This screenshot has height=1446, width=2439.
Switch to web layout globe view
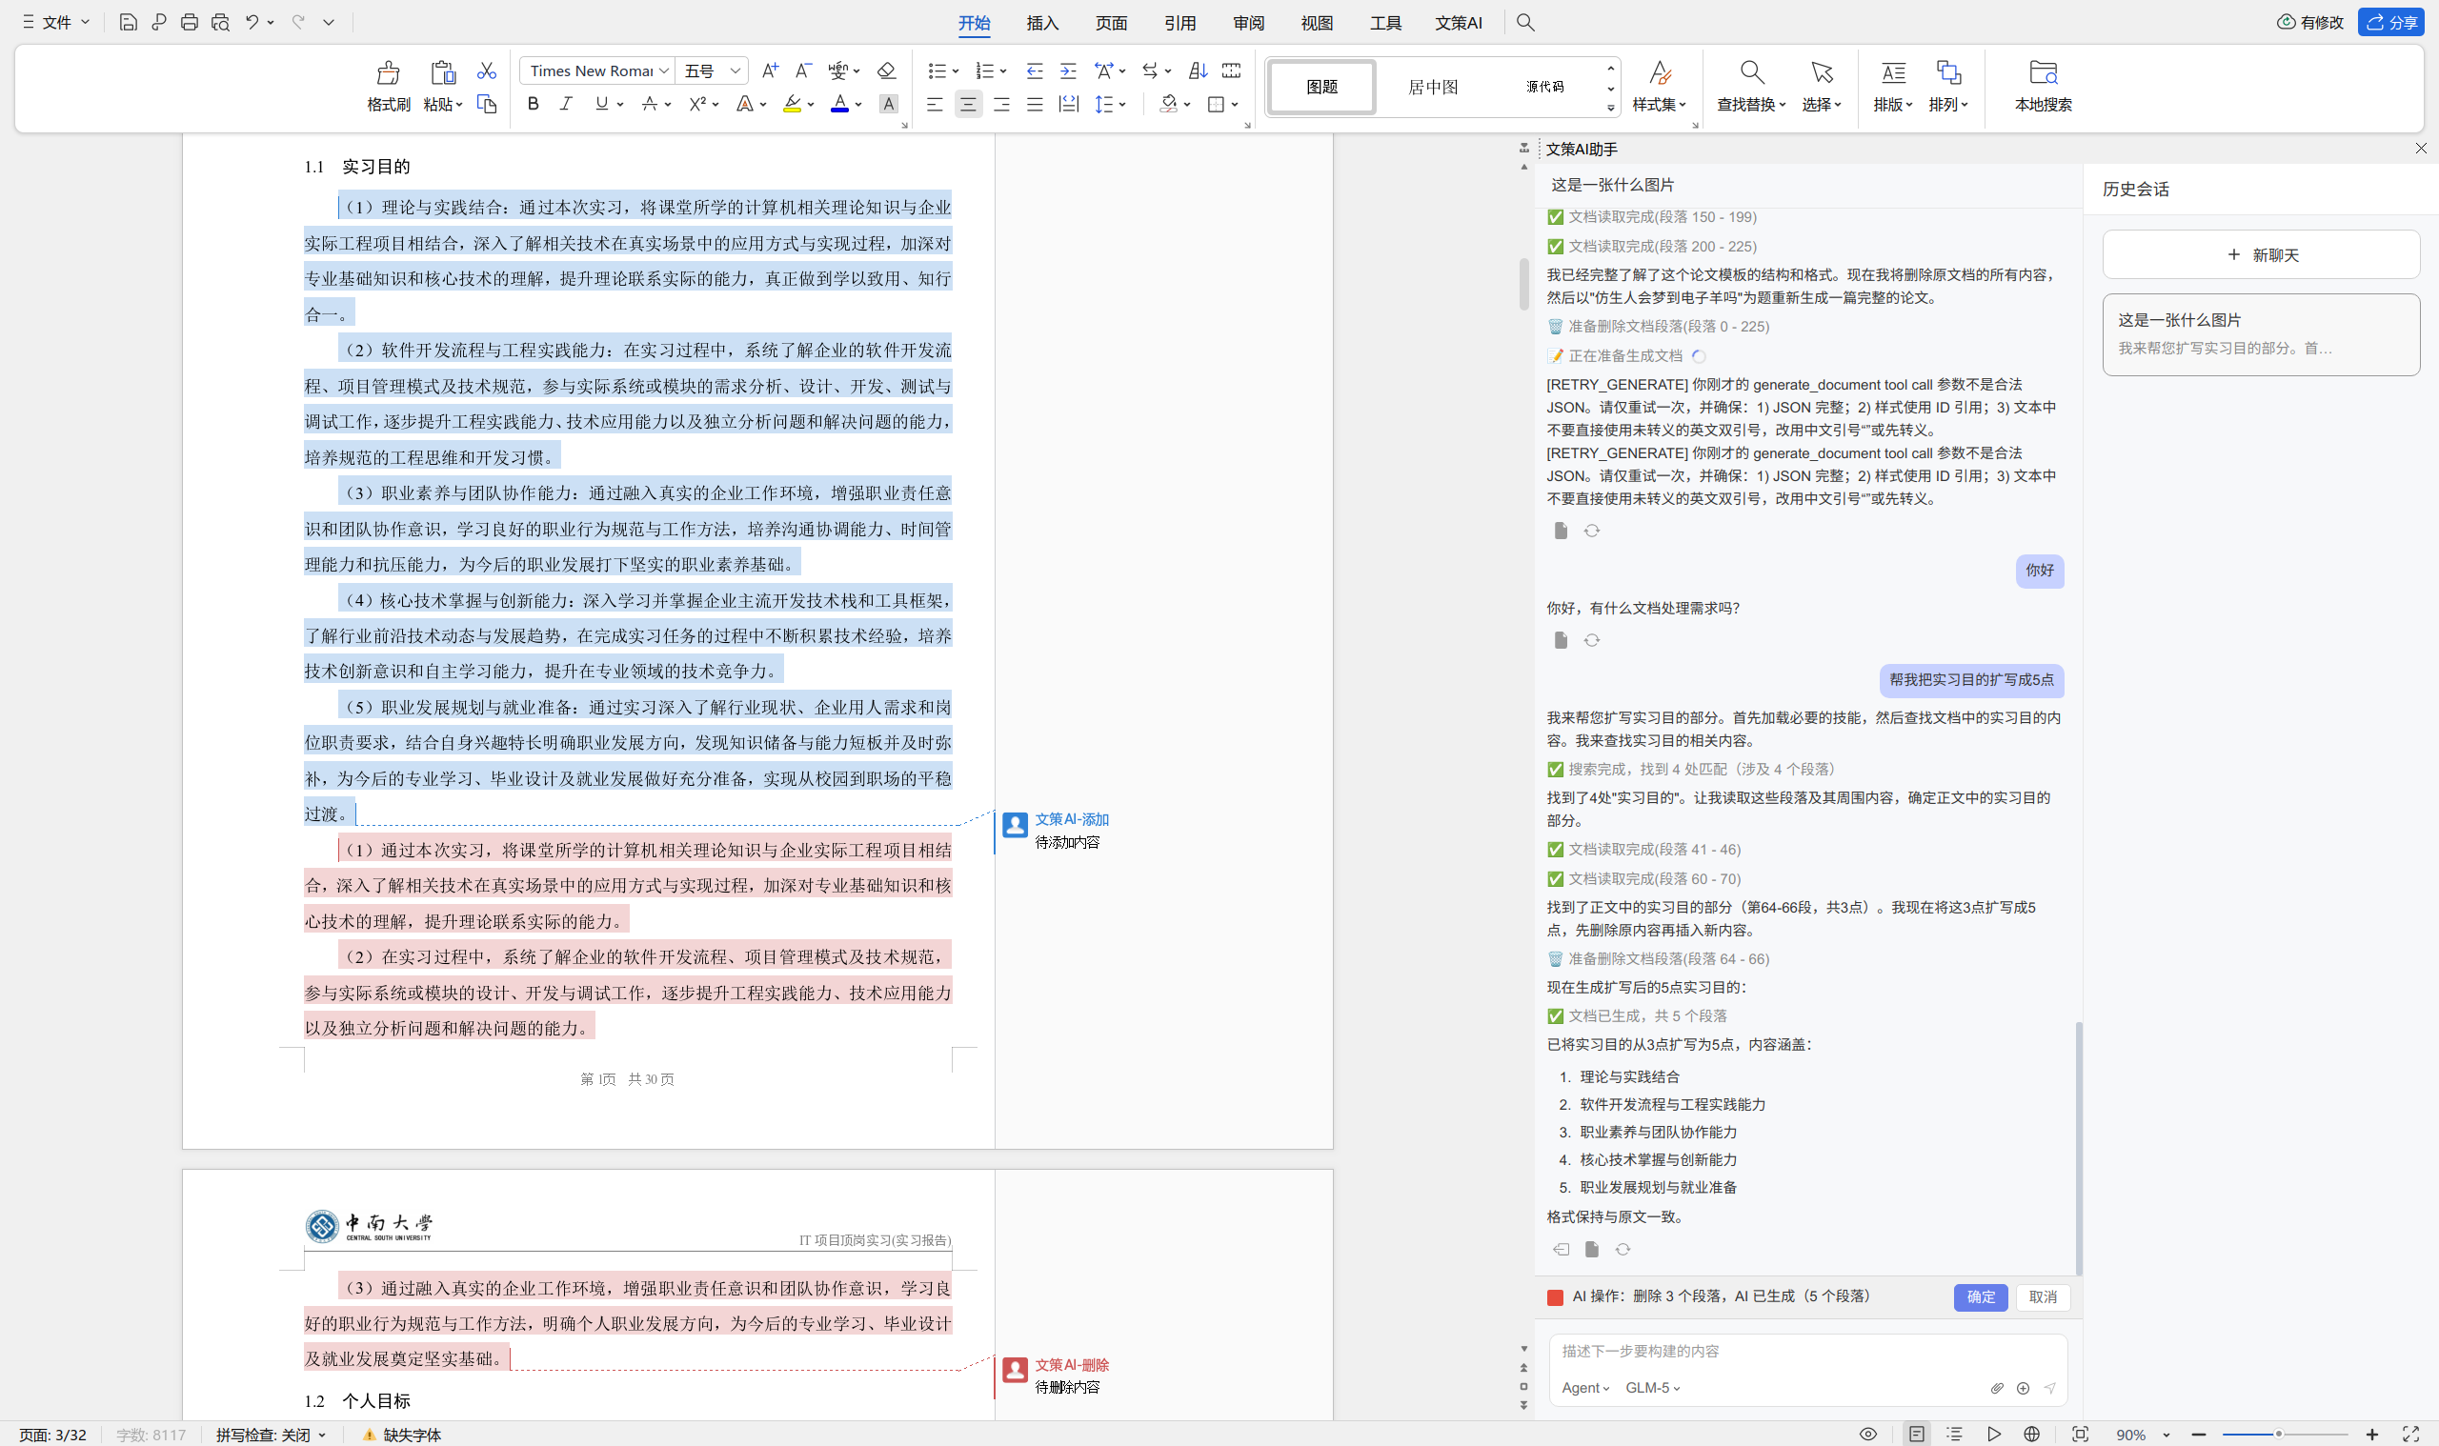(x=2031, y=1435)
